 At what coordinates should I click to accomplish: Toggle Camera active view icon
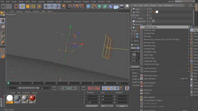coord(151,18)
